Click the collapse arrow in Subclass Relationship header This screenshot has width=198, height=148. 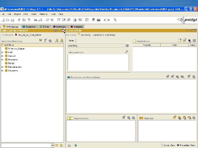tap(55, 30)
